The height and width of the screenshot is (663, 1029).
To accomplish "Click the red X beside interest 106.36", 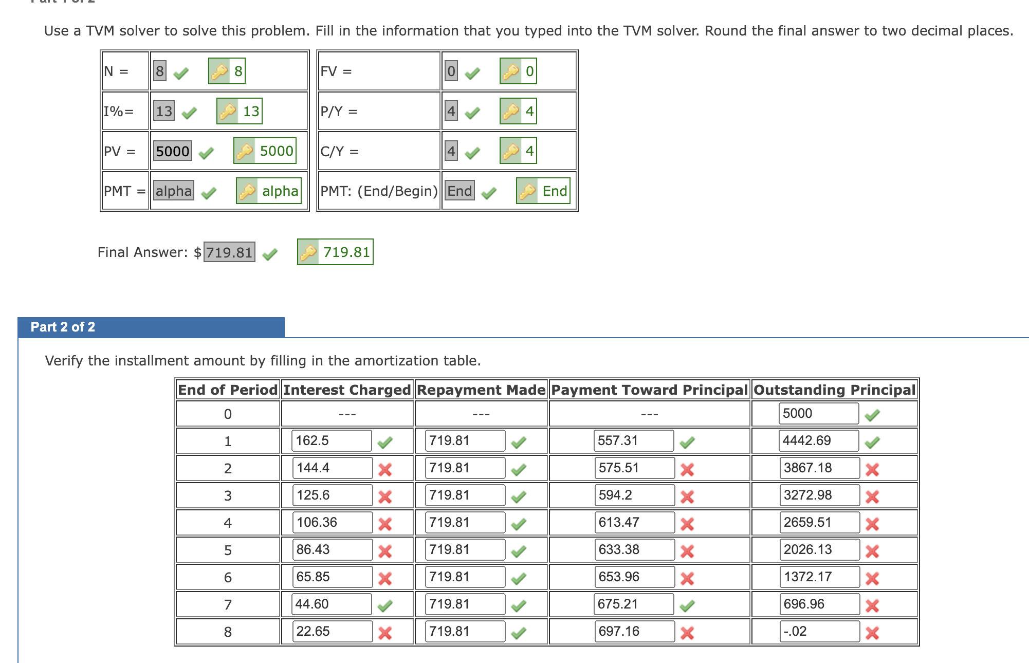I will [385, 524].
